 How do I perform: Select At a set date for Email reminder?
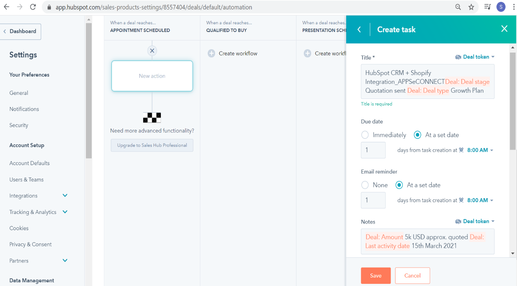pyautogui.click(x=399, y=185)
